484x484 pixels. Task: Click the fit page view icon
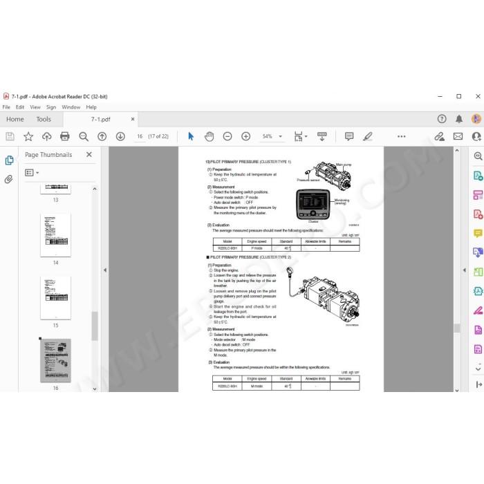(x=299, y=136)
